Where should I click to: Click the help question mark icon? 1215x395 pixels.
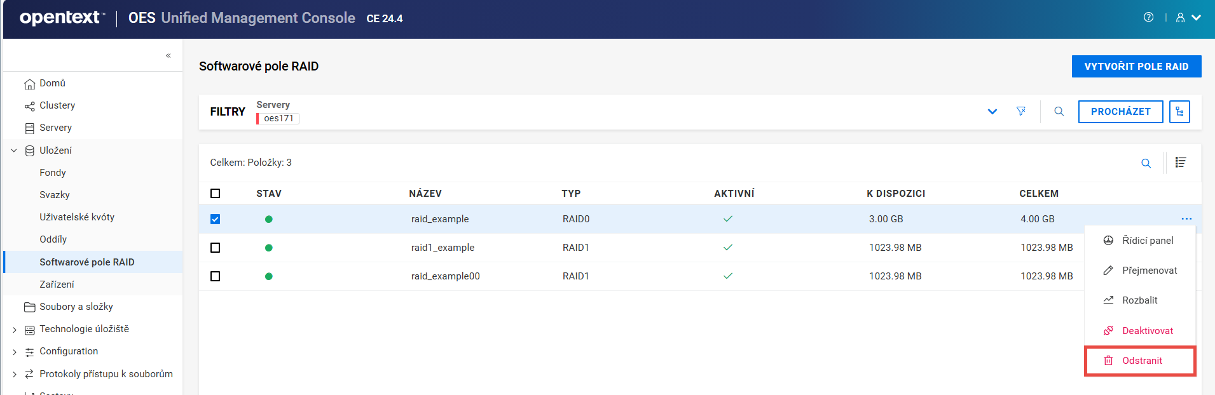click(1148, 18)
